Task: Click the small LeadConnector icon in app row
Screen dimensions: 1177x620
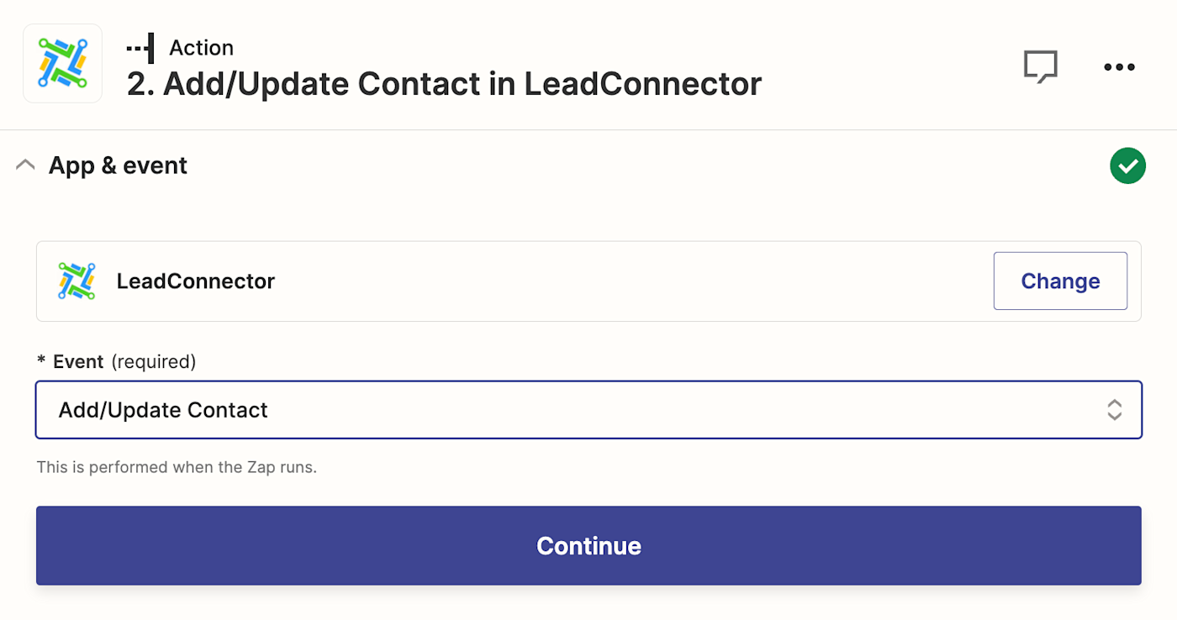Action: (77, 281)
